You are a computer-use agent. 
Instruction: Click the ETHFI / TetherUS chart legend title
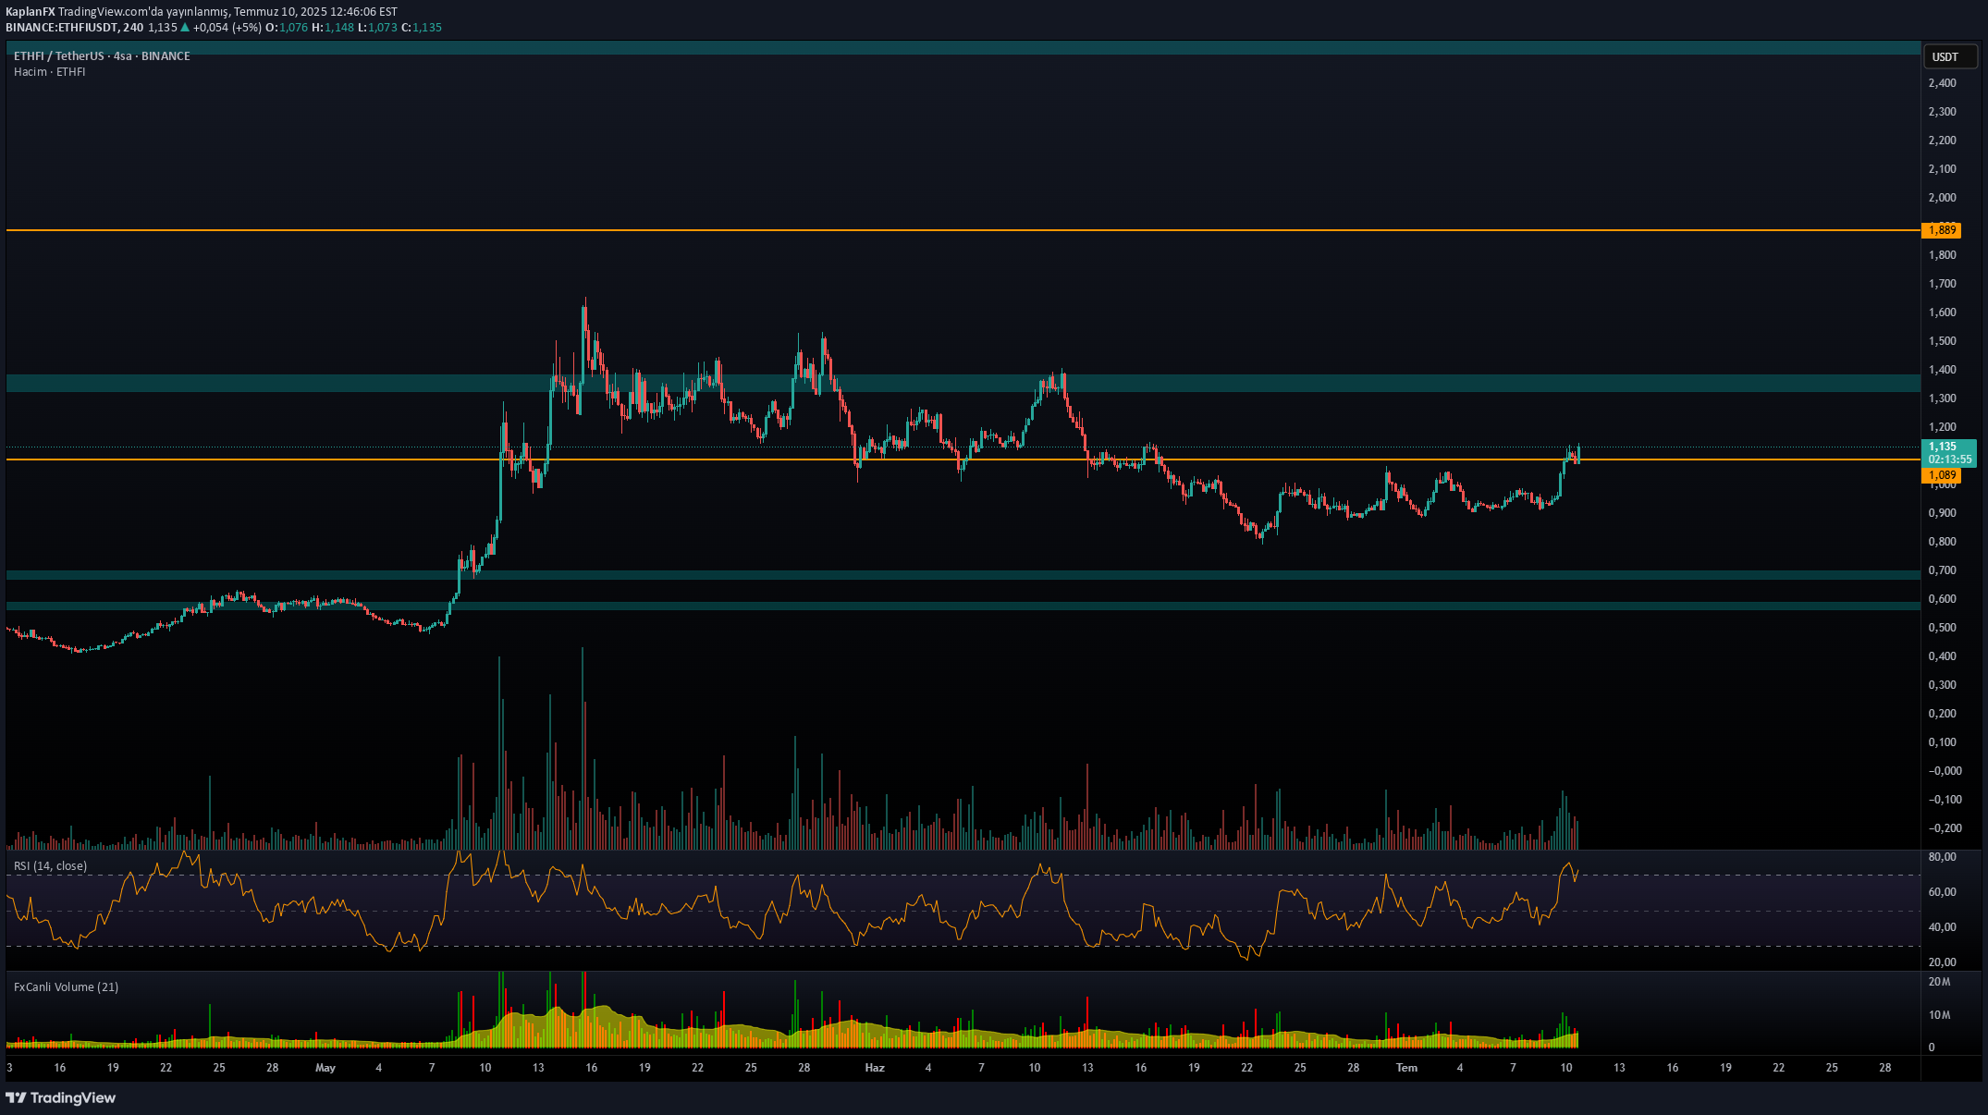click(x=102, y=56)
